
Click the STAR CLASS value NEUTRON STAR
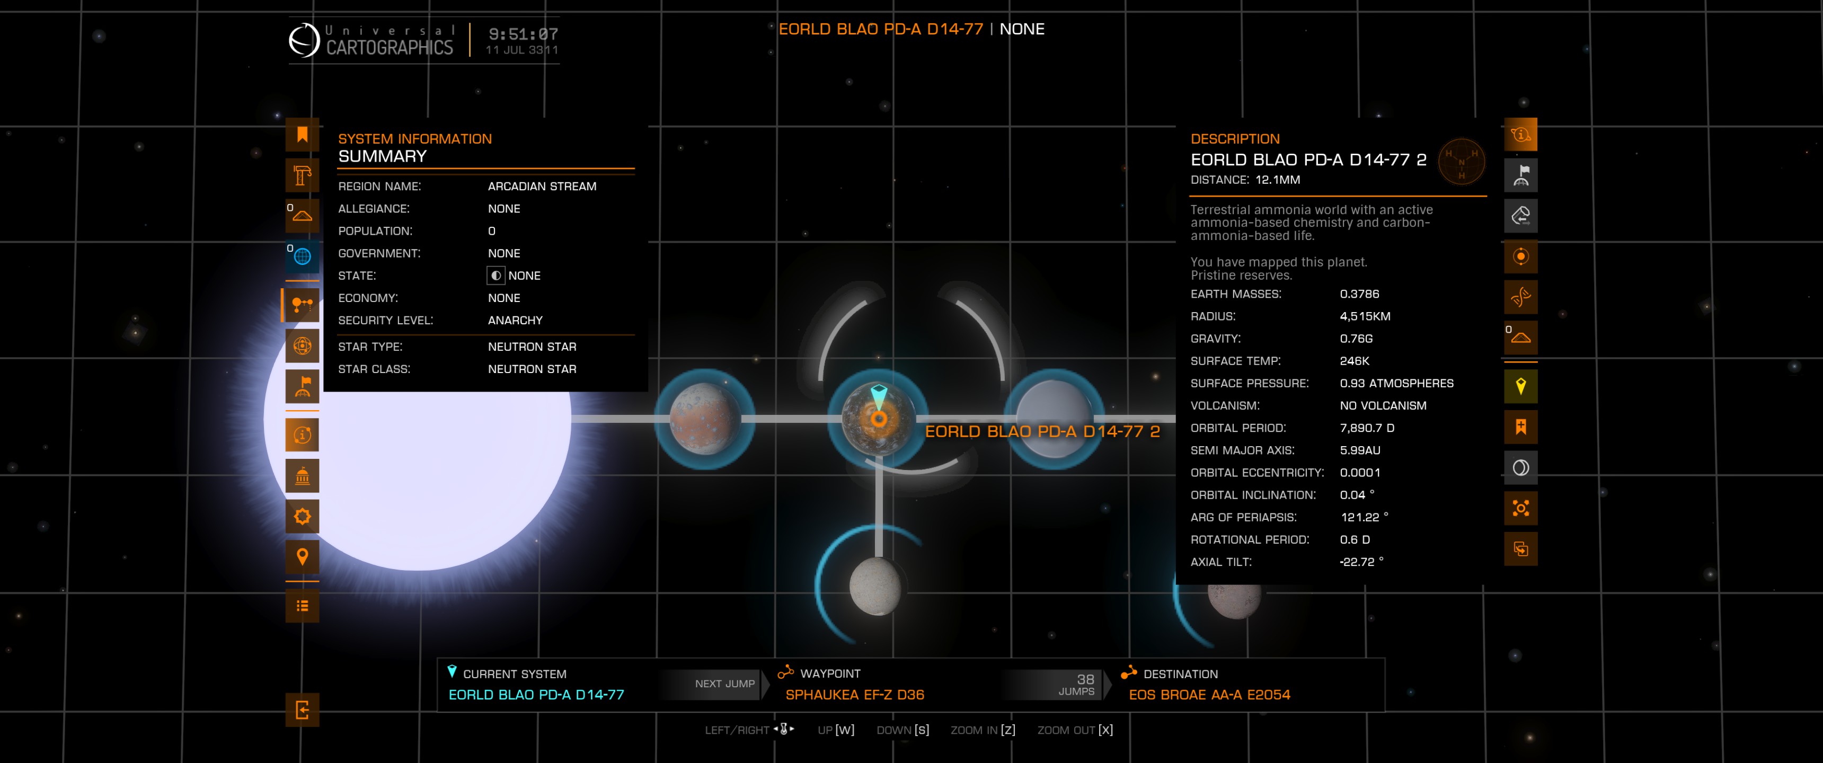[x=532, y=369]
